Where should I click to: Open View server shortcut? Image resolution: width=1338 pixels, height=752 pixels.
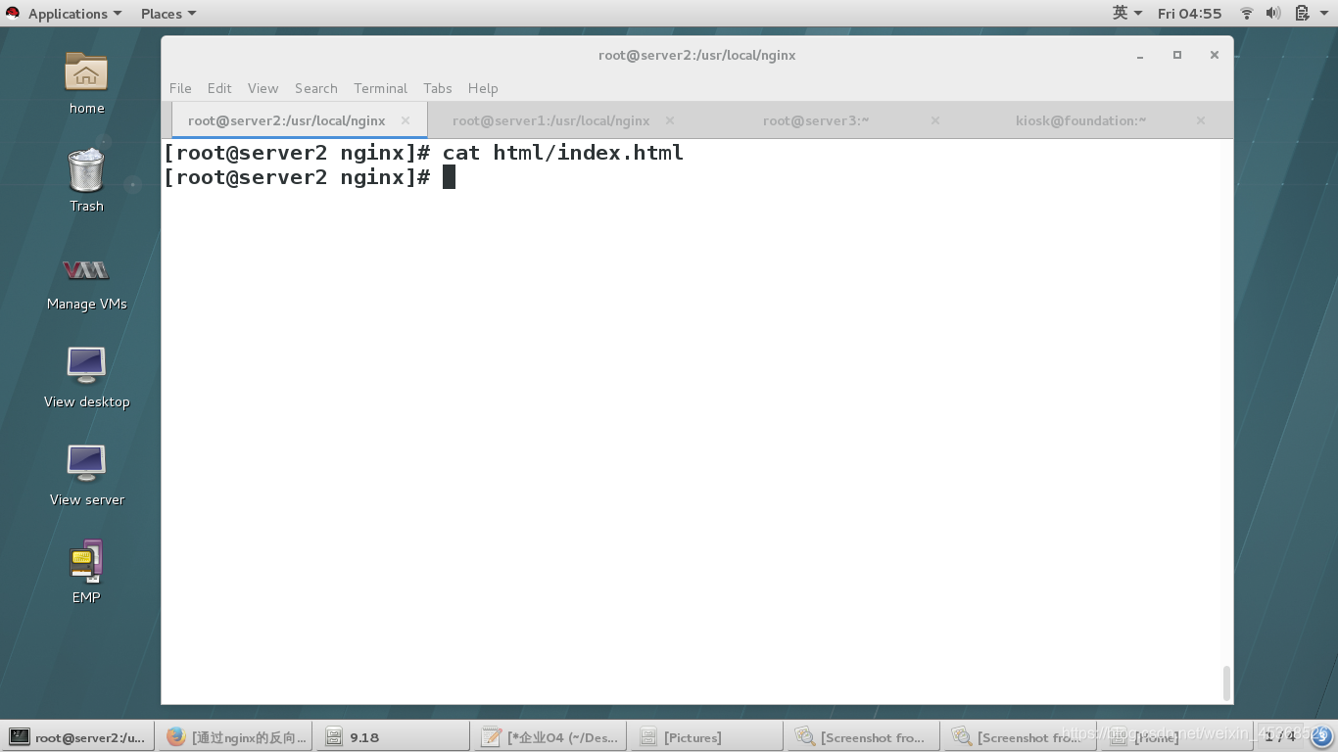coord(85,473)
